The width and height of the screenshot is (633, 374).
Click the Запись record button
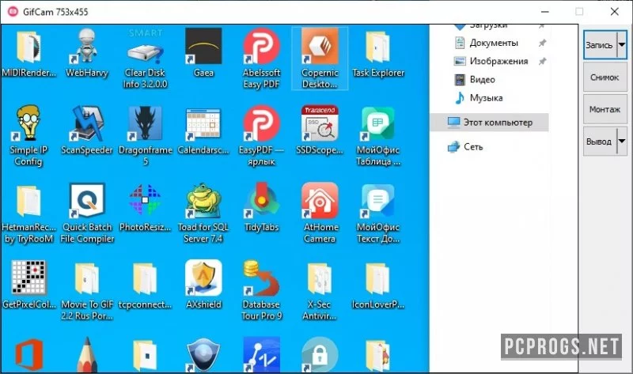tap(600, 45)
